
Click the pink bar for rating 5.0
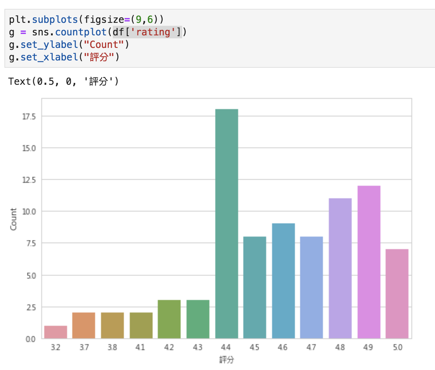(397, 294)
